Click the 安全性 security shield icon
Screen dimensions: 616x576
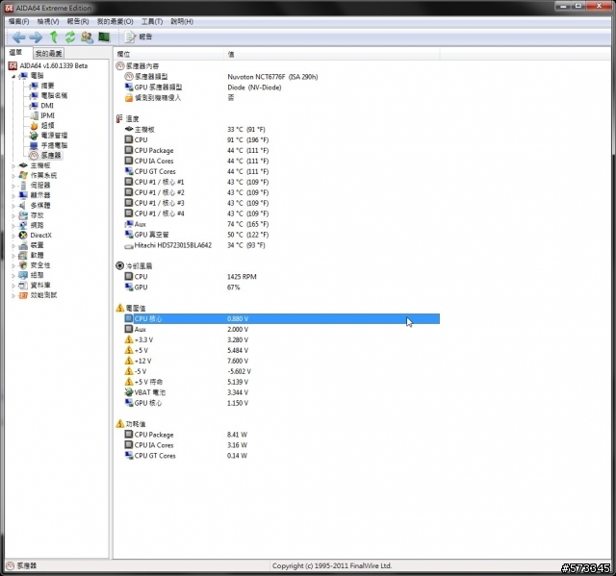point(23,265)
